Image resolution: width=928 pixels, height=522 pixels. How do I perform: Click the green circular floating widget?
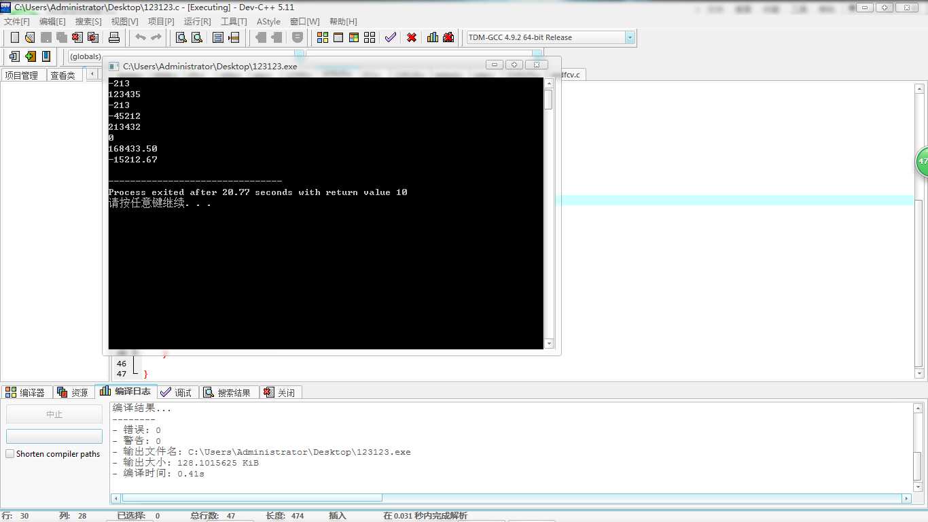tap(921, 162)
